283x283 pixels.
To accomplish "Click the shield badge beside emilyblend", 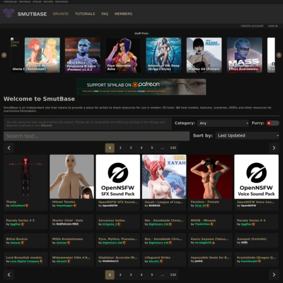I will tap(27, 206).
